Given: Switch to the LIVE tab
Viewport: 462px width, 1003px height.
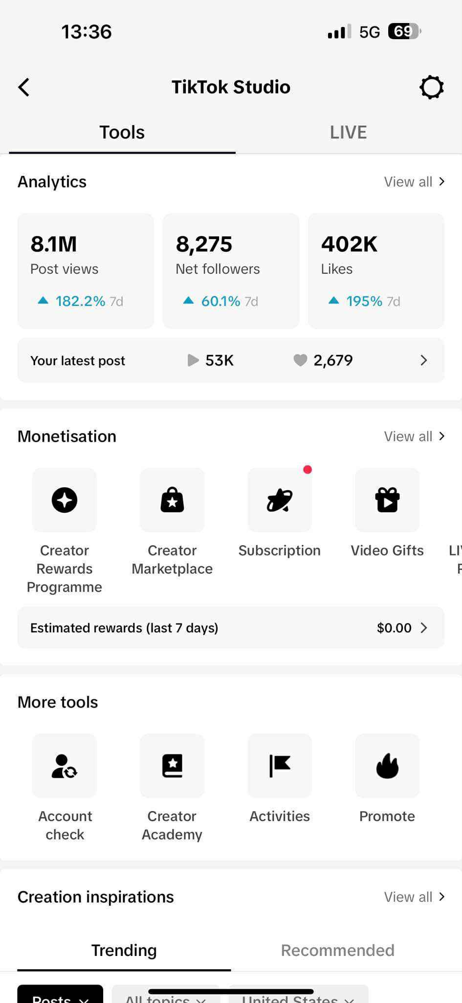Looking at the screenshot, I should [x=348, y=132].
